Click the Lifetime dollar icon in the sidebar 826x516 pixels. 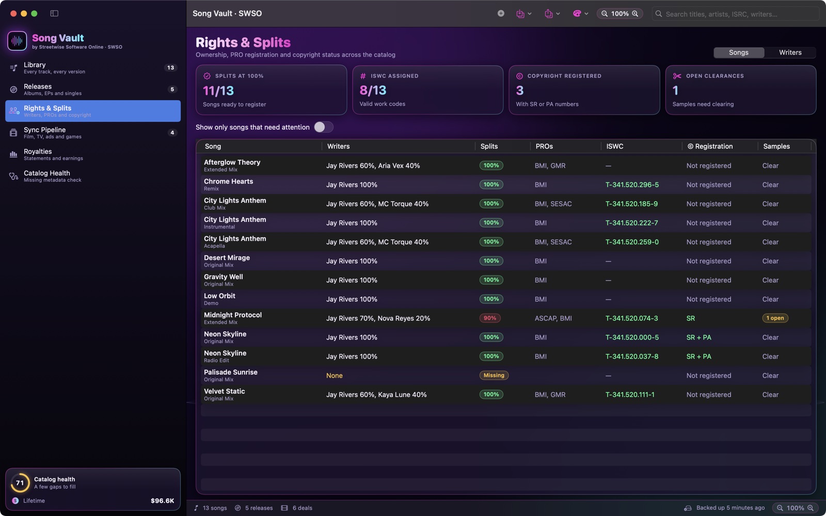(15, 501)
